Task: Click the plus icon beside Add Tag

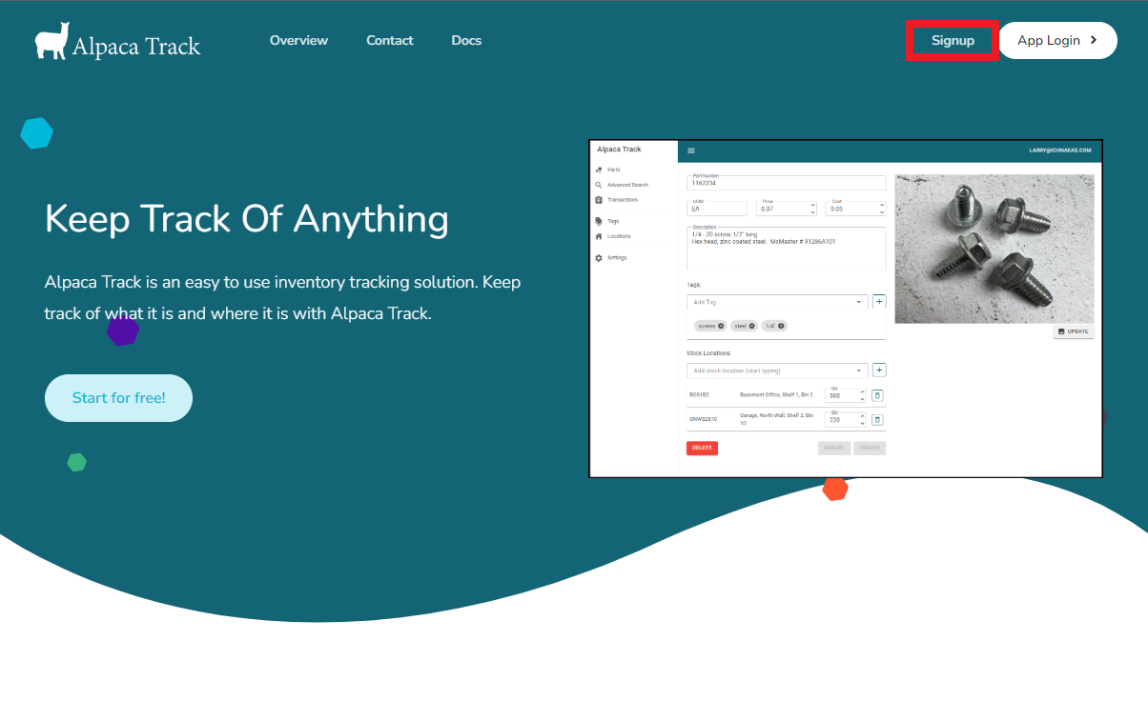Action: 879,301
